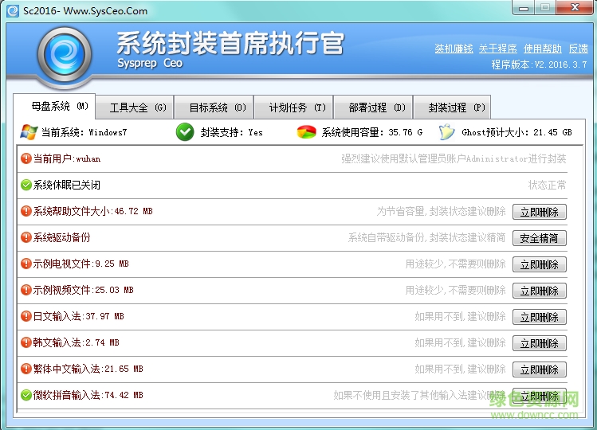Click the pie chart icon beside 系统使用容量
This screenshot has height=430, width=597.
click(307, 132)
